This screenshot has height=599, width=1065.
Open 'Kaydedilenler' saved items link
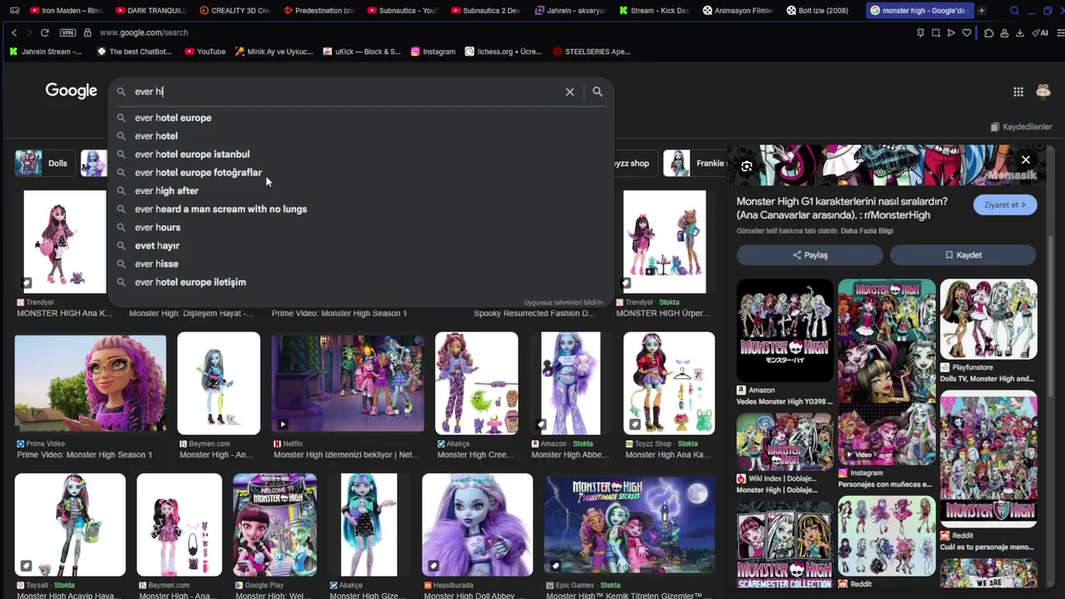click(x=1021, y=126)
